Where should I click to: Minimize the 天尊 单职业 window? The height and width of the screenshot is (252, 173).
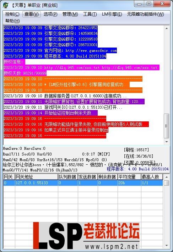click(139, 4)
